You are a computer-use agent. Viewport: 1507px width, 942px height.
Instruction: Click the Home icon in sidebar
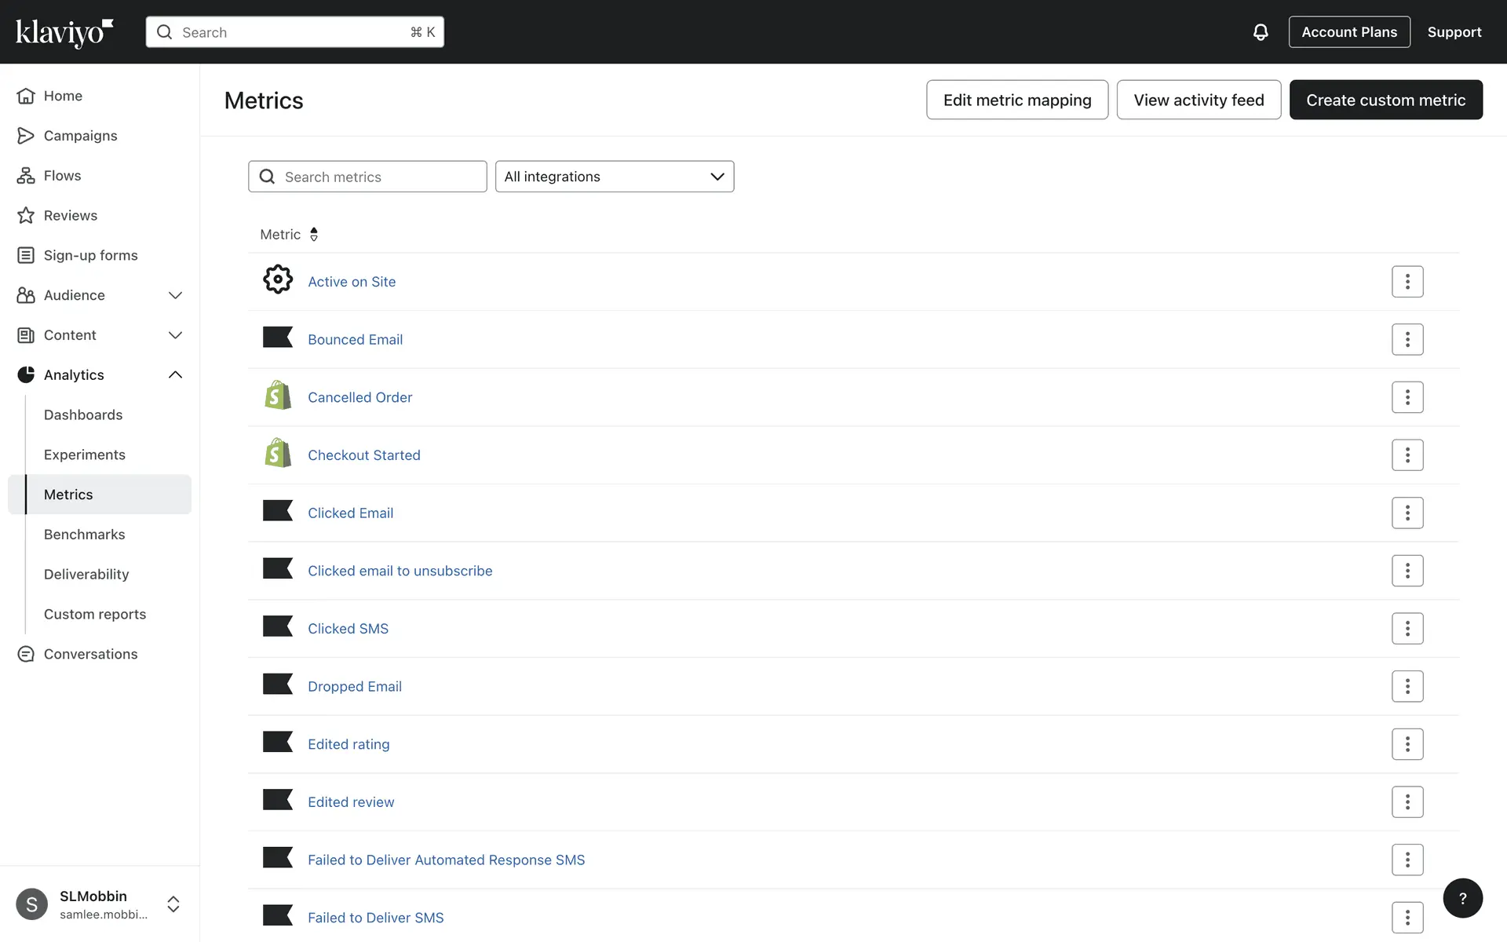26,96
